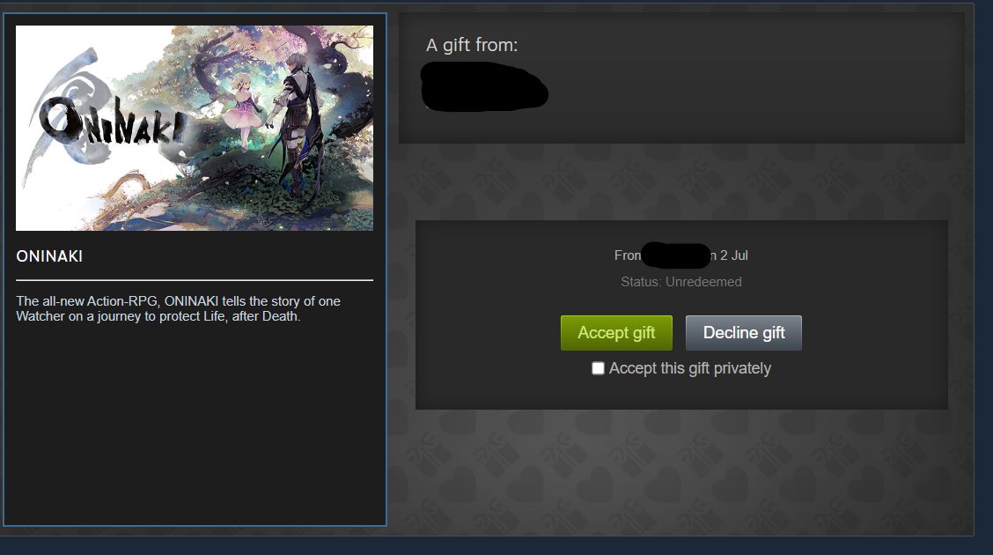Decline the gift
Viewport: 993px width, 555px height.
(x=744, y=333)
